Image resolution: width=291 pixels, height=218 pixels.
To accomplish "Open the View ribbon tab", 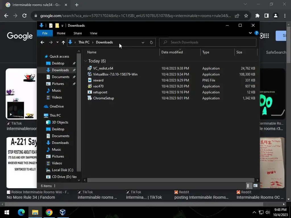I will (x=93, y=33).
